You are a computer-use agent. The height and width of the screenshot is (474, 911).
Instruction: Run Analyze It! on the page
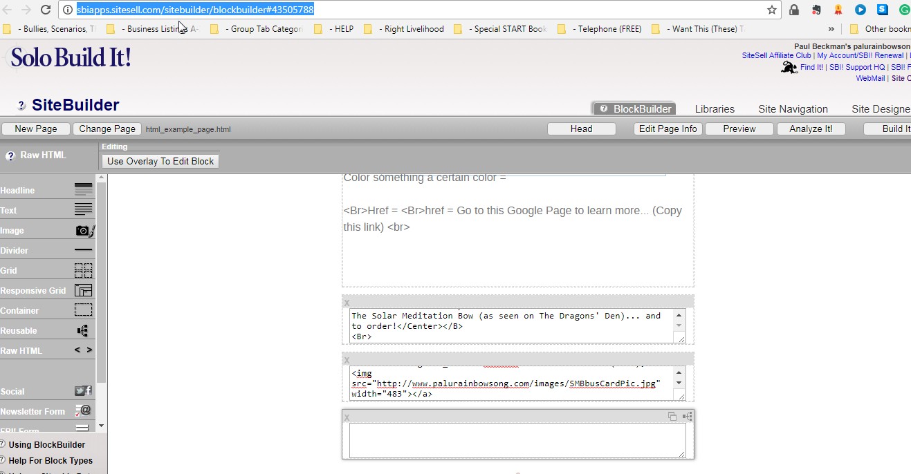tap(811, 129)
